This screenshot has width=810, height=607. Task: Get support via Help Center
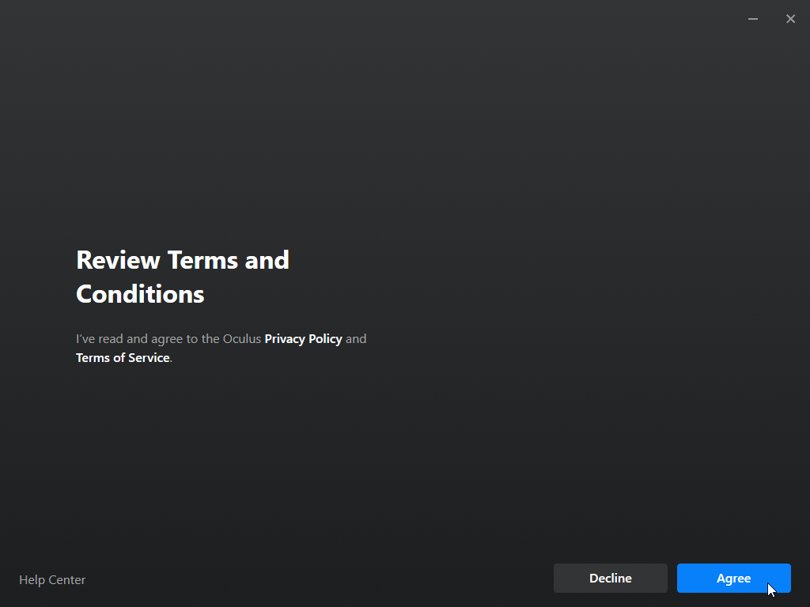point(52,580)
